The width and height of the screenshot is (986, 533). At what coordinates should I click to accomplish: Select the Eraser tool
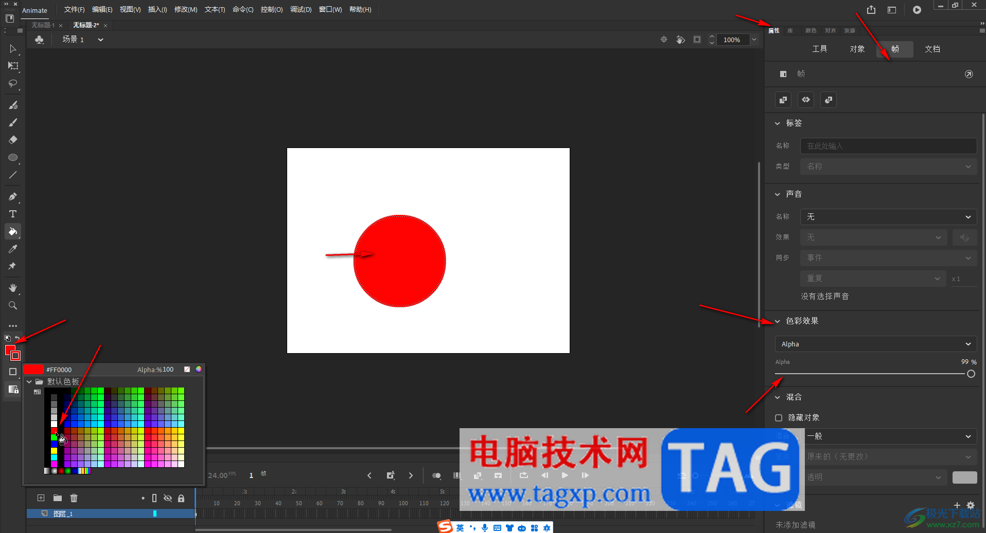coord(13,140)
